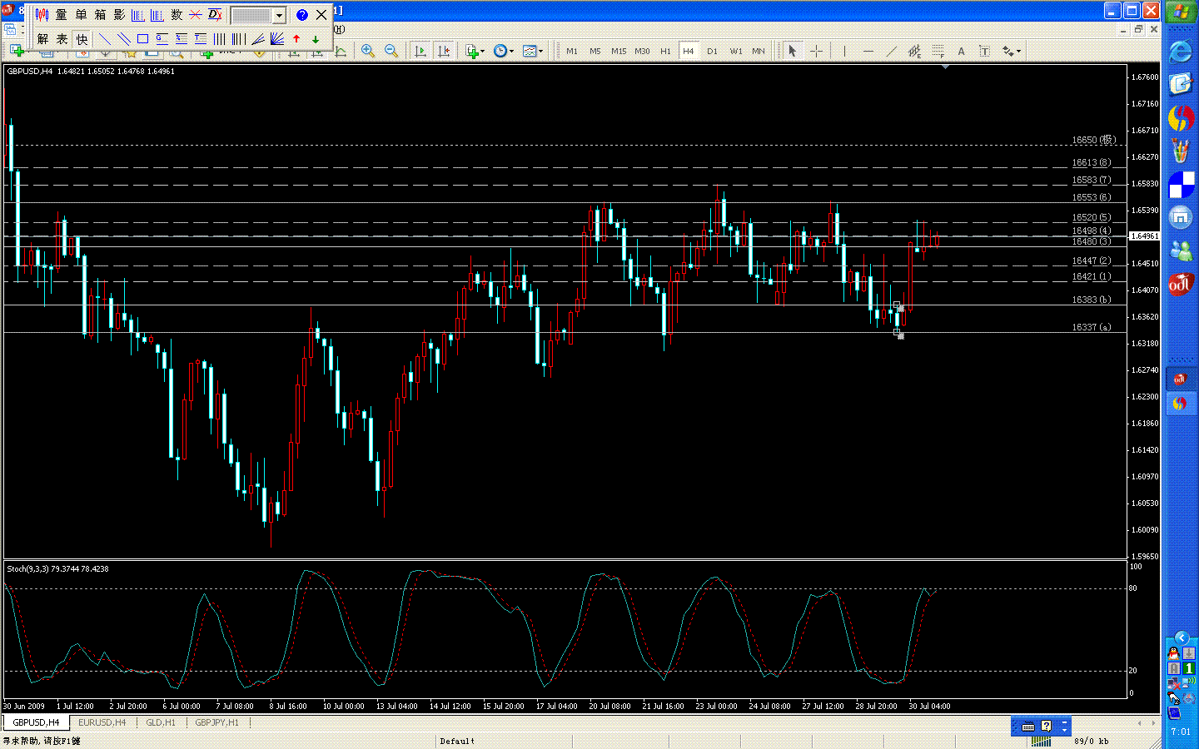Click the 量 button in floating toolbar

(62, 15)
